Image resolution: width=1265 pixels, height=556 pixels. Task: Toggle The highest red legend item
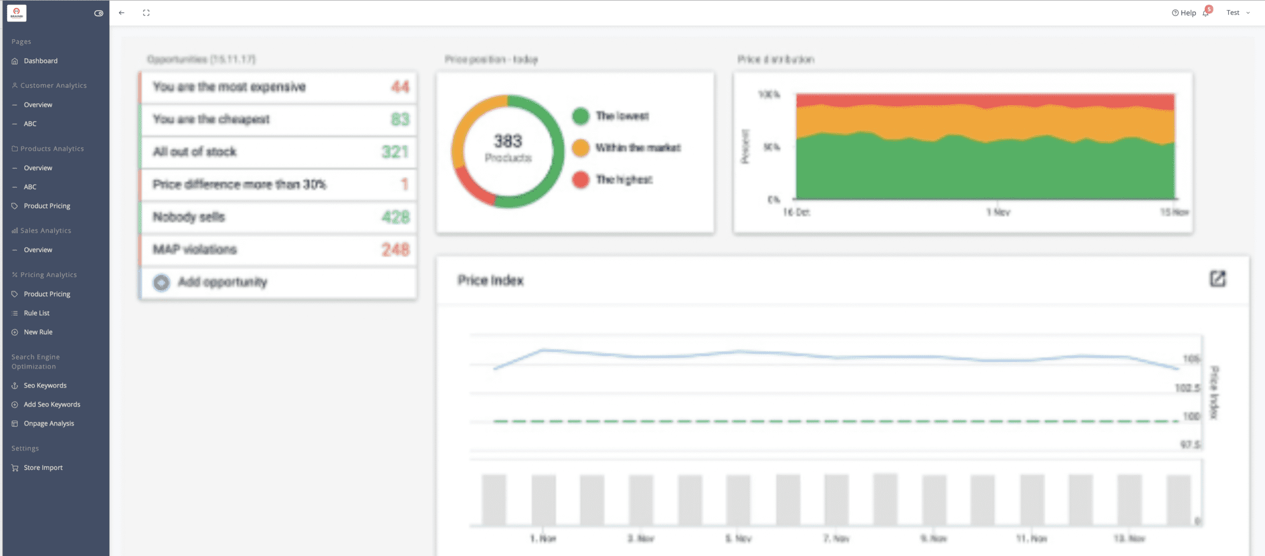(612, 180)
